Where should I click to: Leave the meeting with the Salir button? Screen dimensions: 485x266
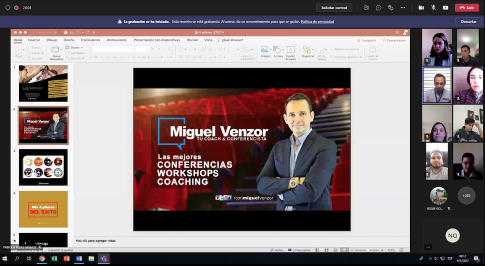click(x=467, y=8)
